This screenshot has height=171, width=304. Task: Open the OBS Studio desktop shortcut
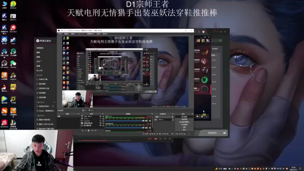(4, 65)
